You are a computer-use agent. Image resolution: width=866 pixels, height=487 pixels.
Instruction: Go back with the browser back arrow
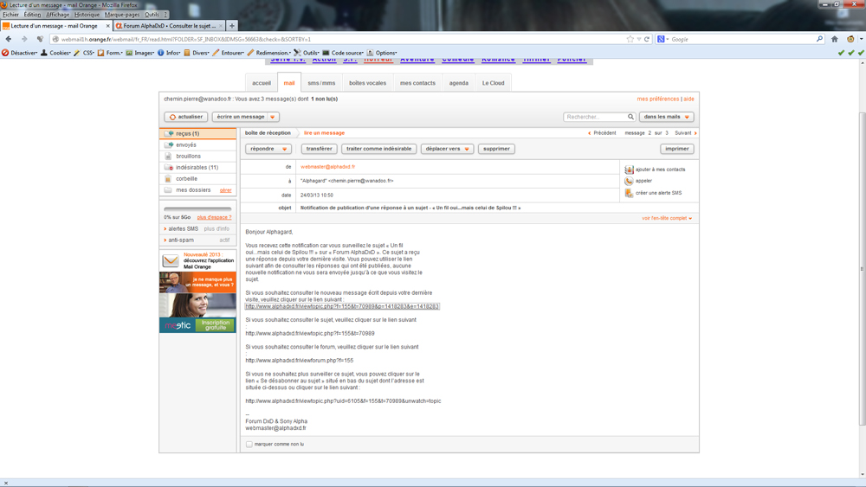[9, 39]
